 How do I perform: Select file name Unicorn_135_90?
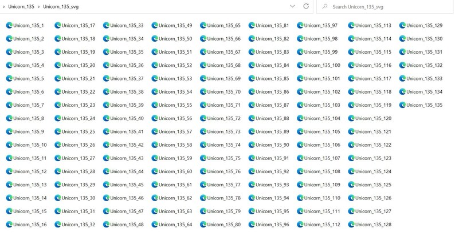coord(272,145)
